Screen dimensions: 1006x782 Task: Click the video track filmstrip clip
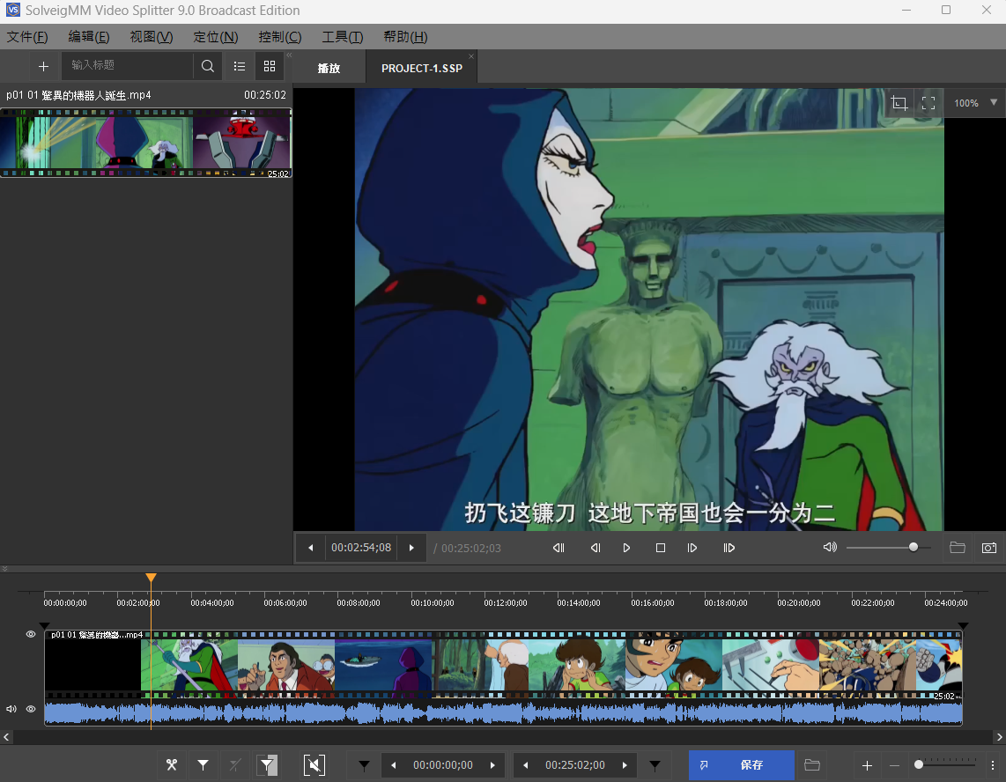[503, 665]
